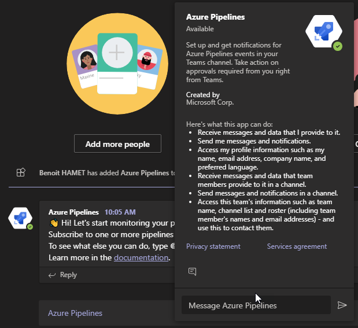358x328 pixels.
Task: Click the Available status text
Action: (x=200, y=29)
